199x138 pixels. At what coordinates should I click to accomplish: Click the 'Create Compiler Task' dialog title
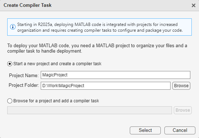click(27, 5)
